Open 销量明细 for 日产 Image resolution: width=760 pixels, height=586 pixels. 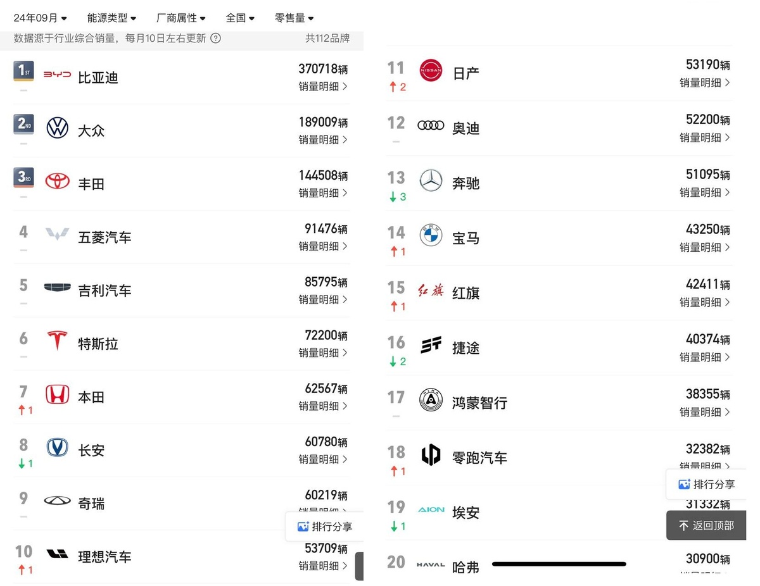tap(705, 82)
